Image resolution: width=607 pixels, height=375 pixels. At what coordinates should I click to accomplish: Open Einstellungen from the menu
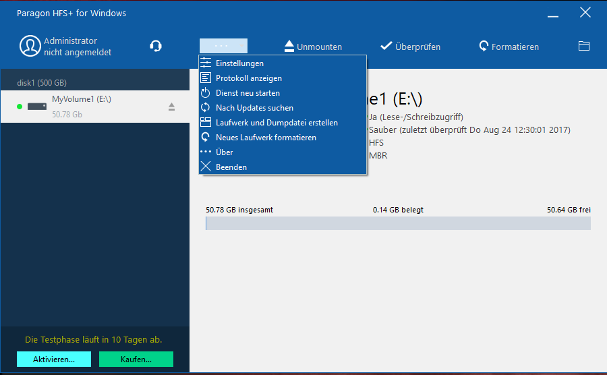click(283, 63)
